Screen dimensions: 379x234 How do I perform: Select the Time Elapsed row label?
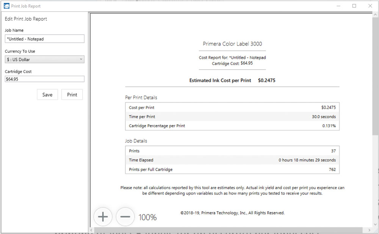click(x=141, y=160)
